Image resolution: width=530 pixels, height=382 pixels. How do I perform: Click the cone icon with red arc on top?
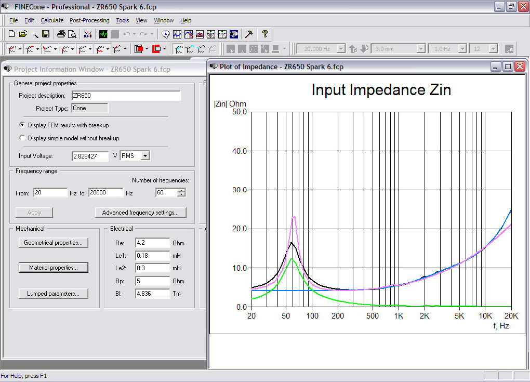[x=30, y=49]
